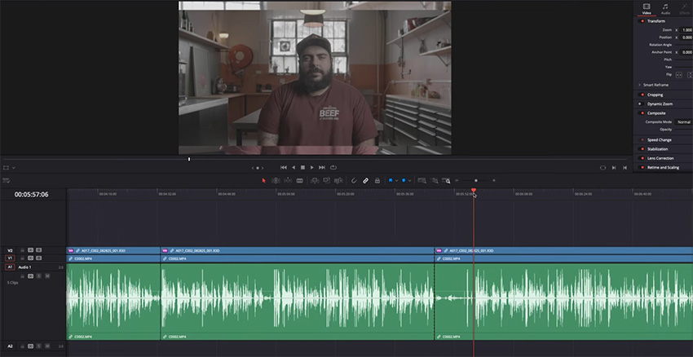Click the blue Flag icon in toolbar
This screenshot has width=693, height=357.
click(391, 180)
